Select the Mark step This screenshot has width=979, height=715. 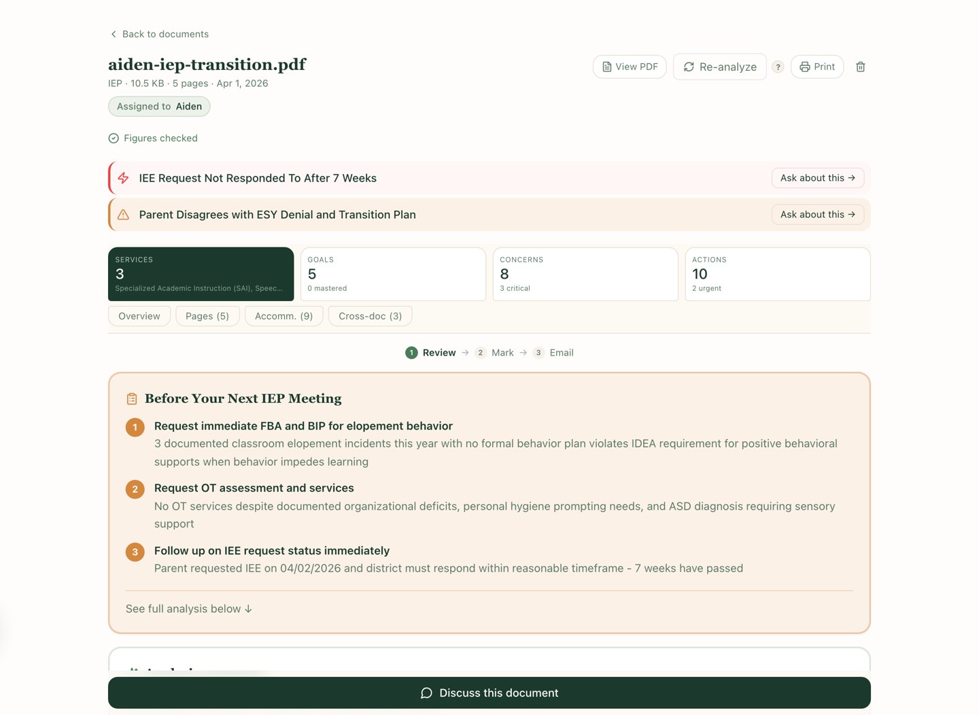point(494,353)
